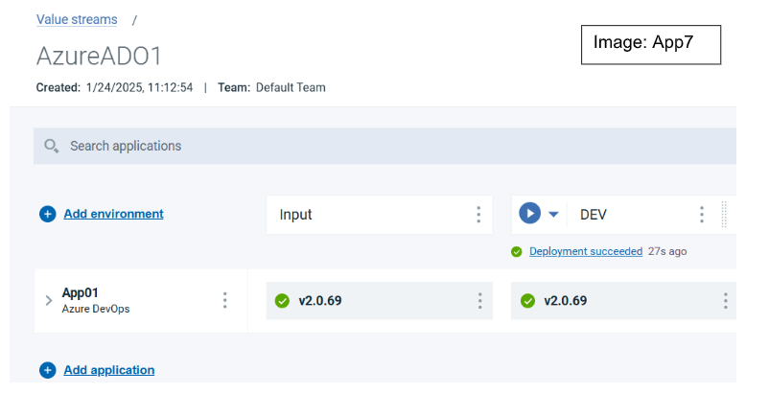The height and width of the screenshot is (394, 769).
Task: Click the green check beside Deployment succeeded
Action: click(517, 252)
